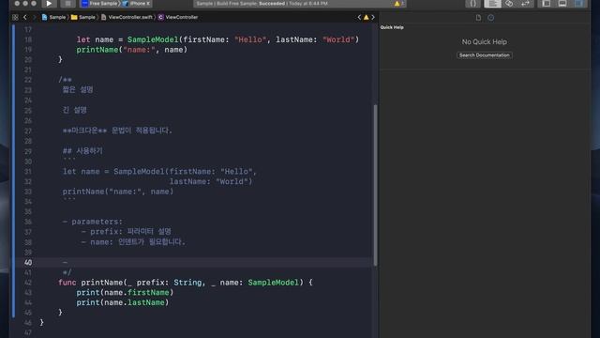
Task: Click the "## 사용하기" comment heading
Action: coord(82,150)
